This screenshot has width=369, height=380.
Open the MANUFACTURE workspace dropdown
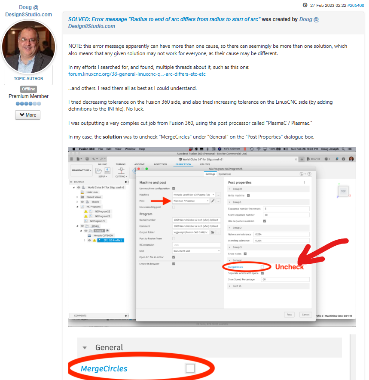pos(82,170)
